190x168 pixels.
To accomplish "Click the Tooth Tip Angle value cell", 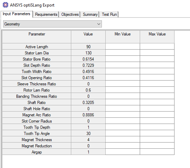I will [x=88, y=133].
